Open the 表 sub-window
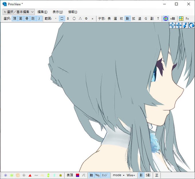 pyautogui.click(x=109, y=19)
